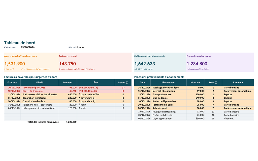258x161 pixels.
Task: Click the 30/09/2026 due date cell
Action: pyautogui.click(x=12, y=88)
